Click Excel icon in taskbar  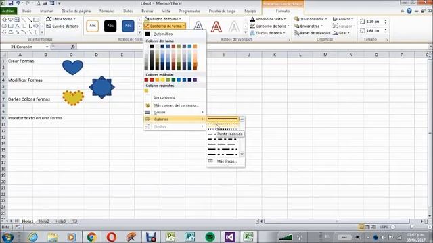point(248,237)
